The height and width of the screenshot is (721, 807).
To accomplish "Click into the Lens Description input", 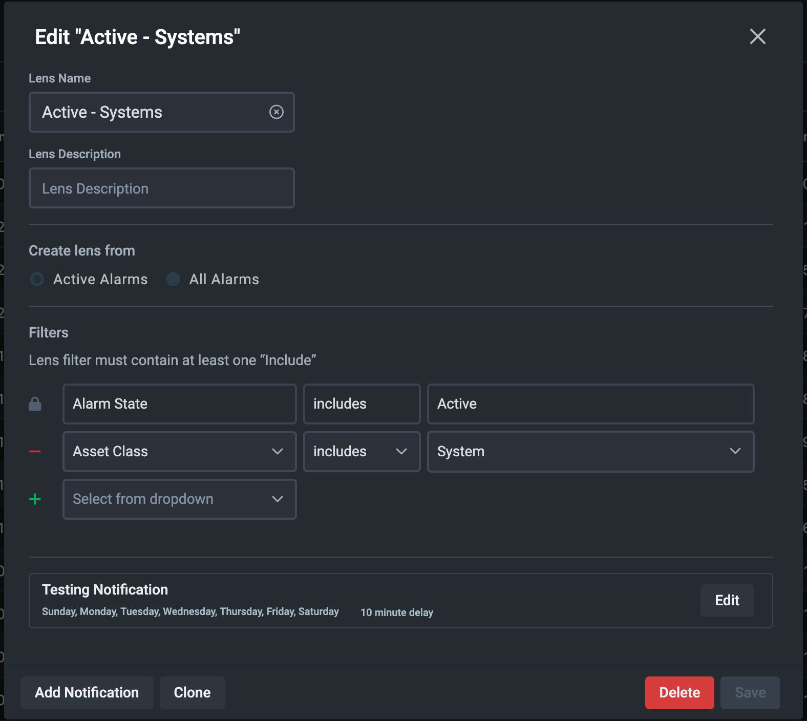I will (161, 188).
